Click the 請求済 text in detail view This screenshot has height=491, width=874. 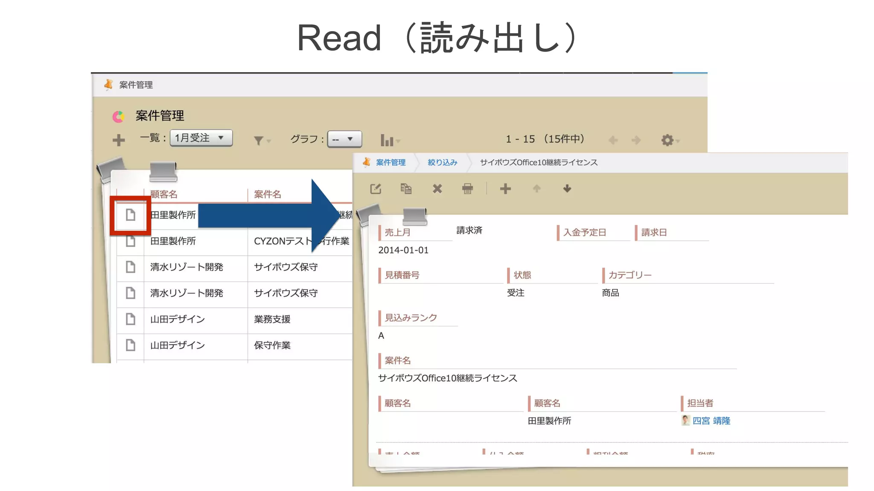click(469, 230)
